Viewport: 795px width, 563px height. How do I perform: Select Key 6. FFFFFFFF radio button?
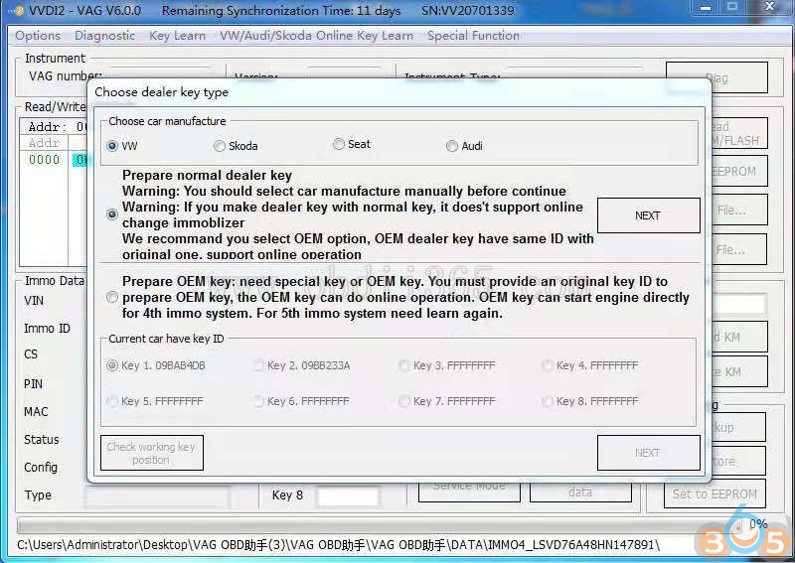[258, 401]
